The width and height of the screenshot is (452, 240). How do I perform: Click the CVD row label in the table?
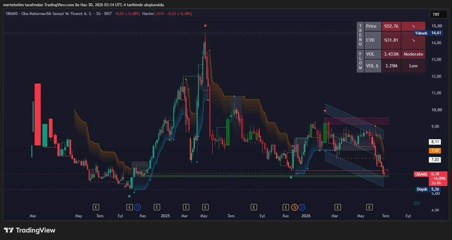[373, 39]
